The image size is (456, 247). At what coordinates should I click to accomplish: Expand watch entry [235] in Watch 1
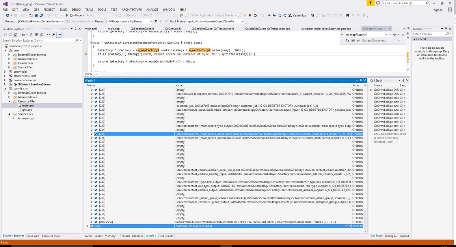(x=92, y=134)
